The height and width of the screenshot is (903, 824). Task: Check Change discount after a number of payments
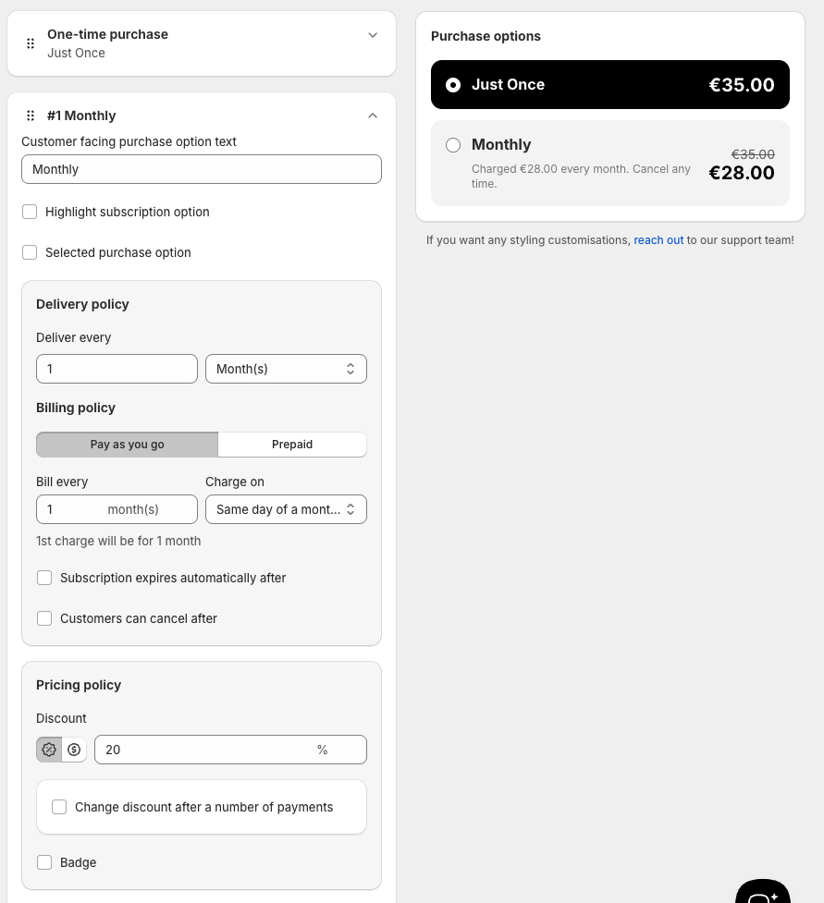pos(59,807)
